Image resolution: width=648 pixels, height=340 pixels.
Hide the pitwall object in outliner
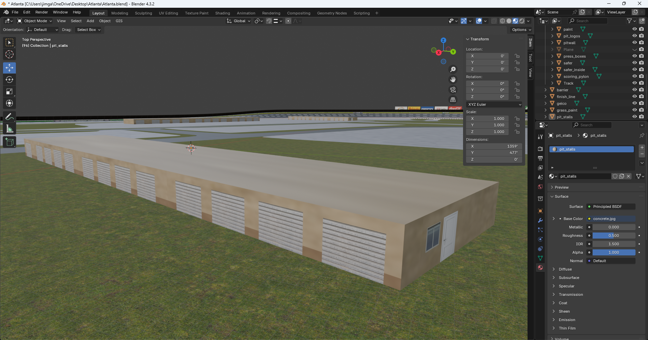point(634,43)
